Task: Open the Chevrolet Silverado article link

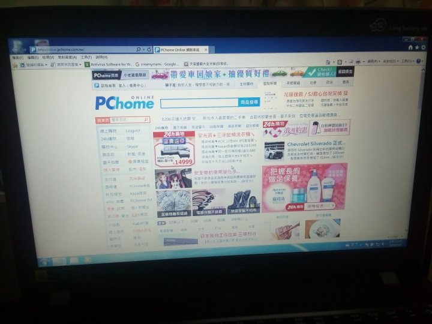Action: click(316, 144)
